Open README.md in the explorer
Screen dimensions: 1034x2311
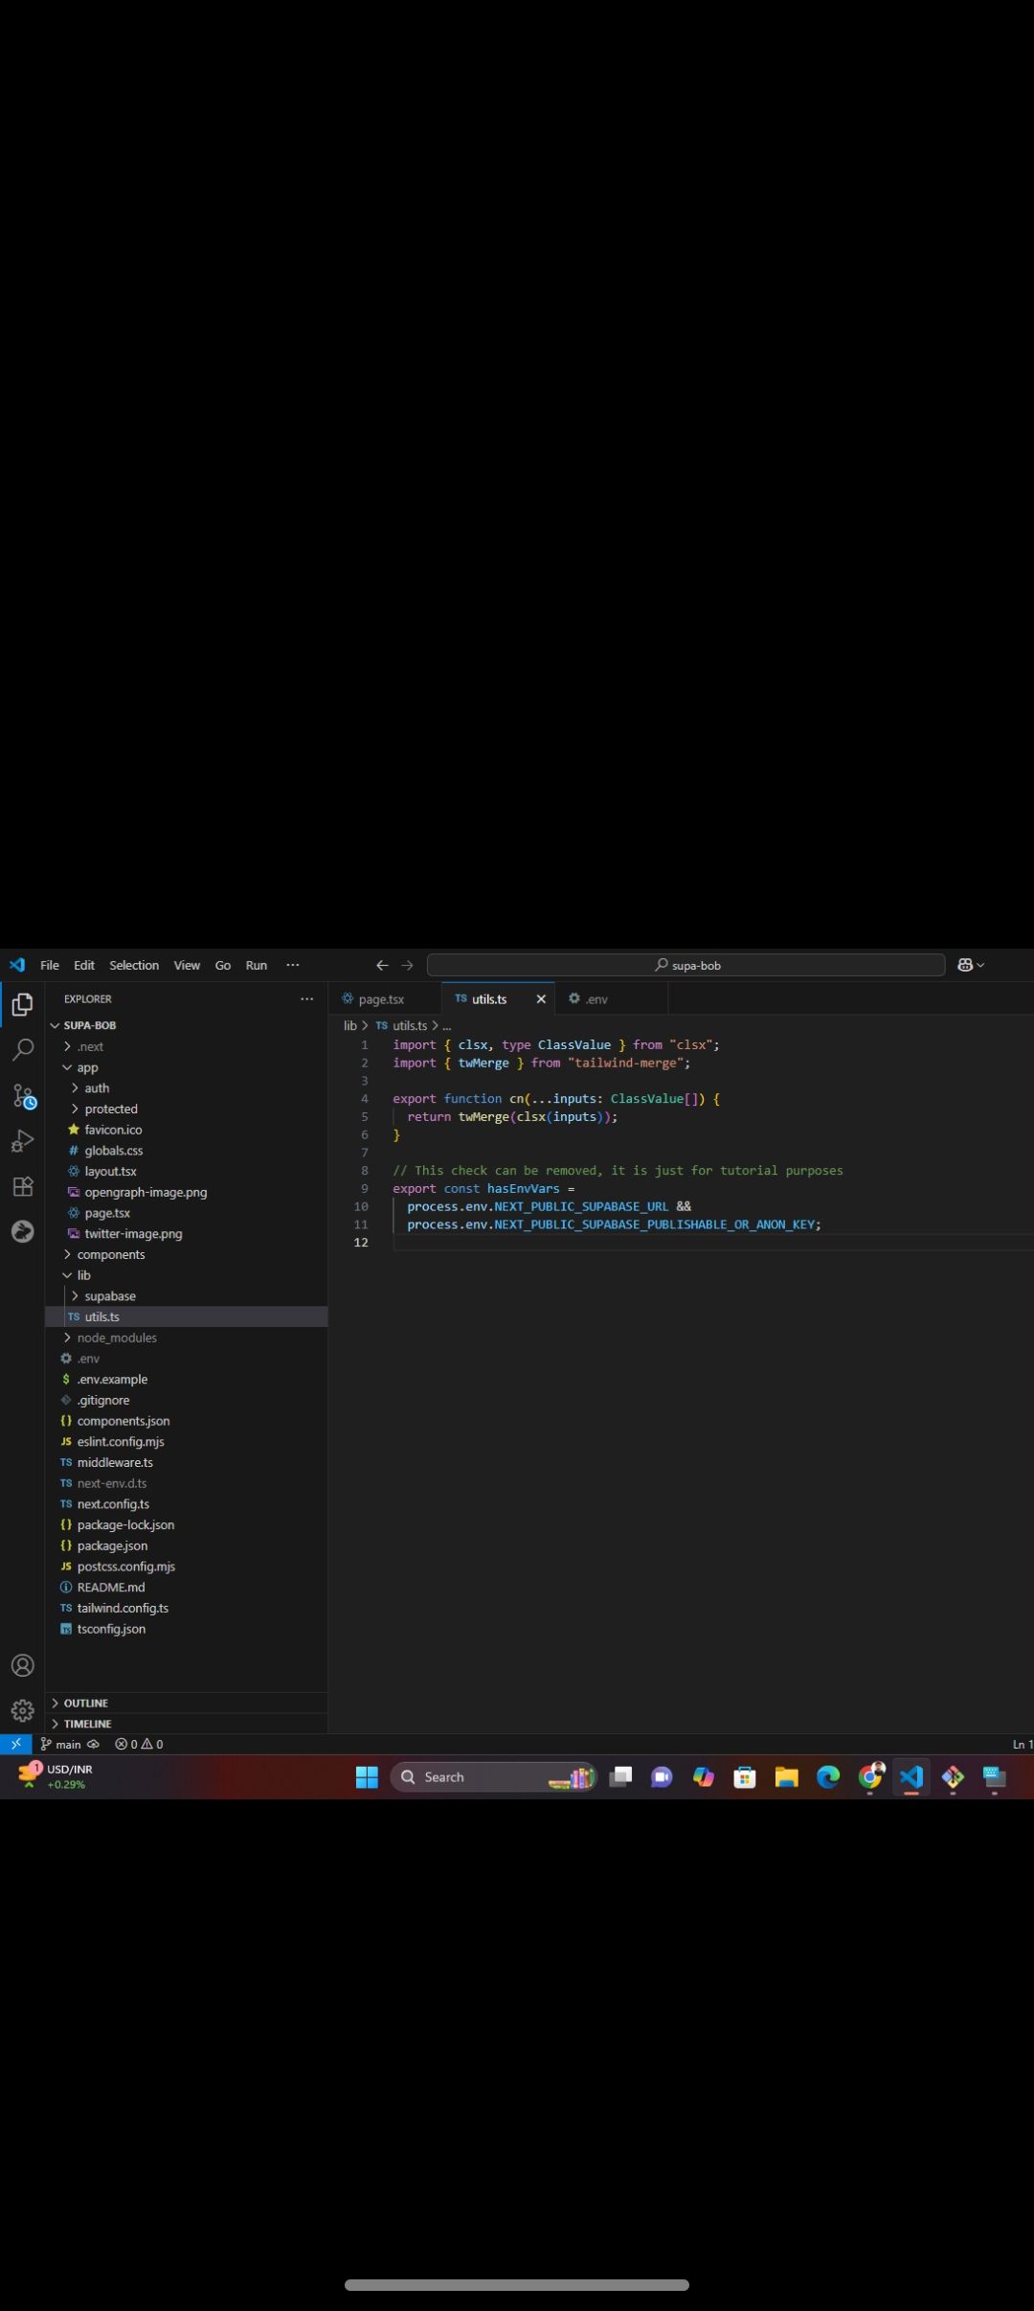click(111, 1587)
